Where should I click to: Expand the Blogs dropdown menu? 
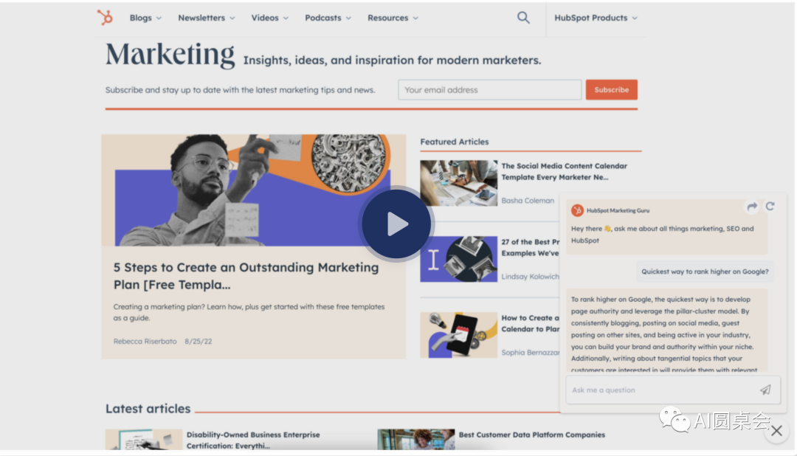[x=145, y=18]
